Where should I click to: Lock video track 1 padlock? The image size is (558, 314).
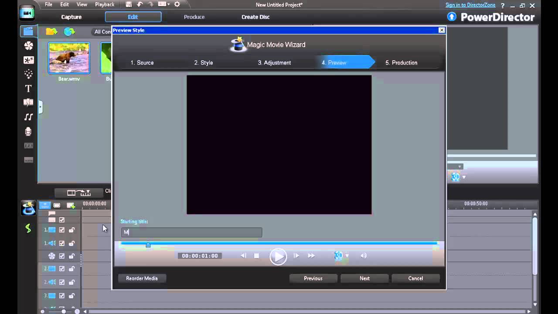[72, 230]
